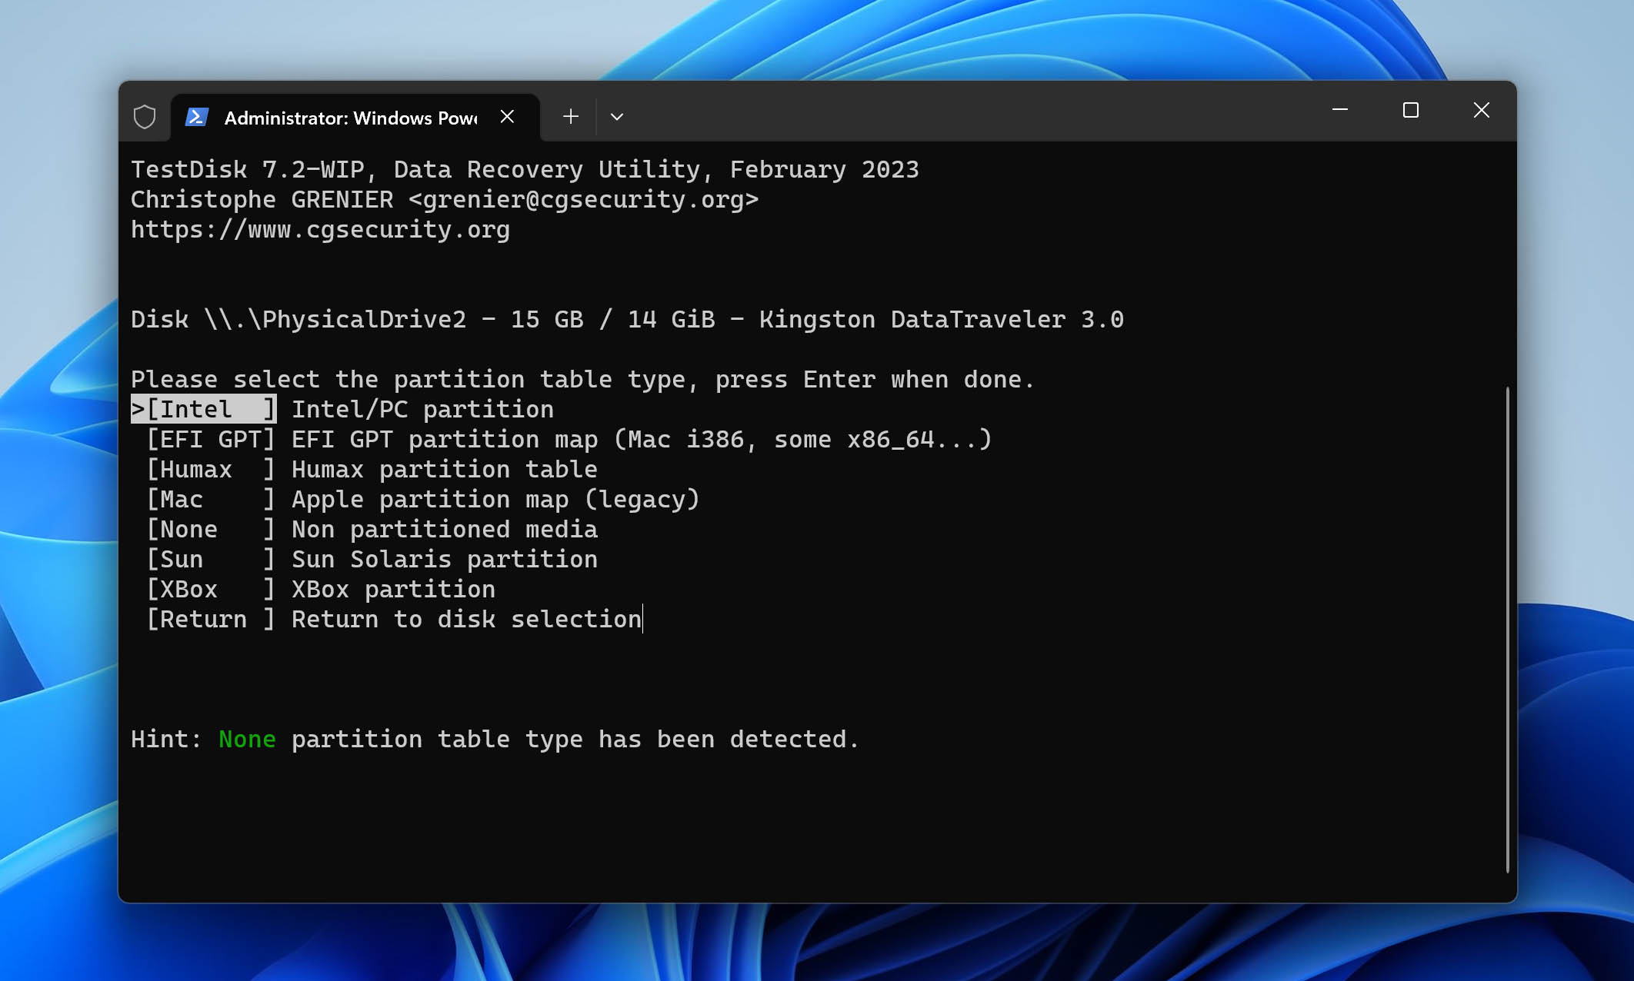1634x981 pixels.
Task: Select the Sun Solaris partition option
Action: [372, 559]
